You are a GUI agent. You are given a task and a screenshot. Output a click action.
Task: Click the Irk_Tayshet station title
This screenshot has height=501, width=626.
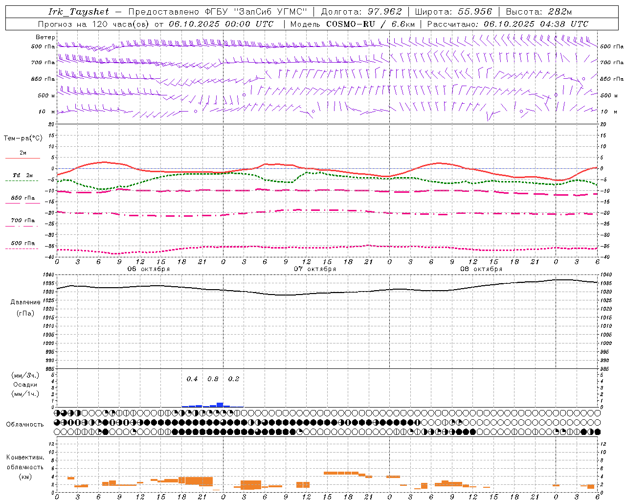click(79, 12)
